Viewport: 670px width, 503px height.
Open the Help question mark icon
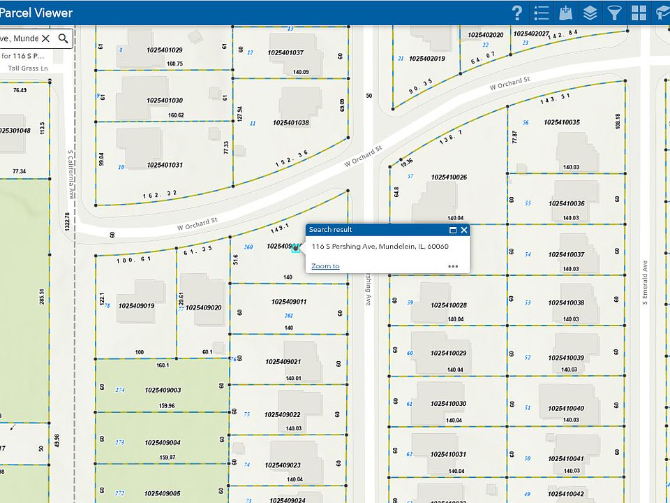click(x=517, y=13)
